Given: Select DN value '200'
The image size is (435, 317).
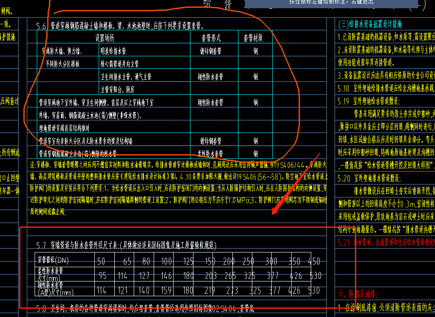Looking at the screenshot, I should click(x=229, y=261).
